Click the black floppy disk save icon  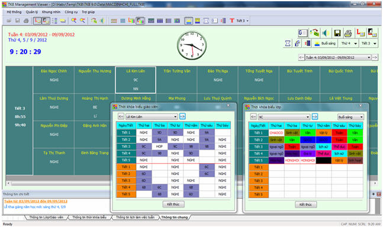337,33
